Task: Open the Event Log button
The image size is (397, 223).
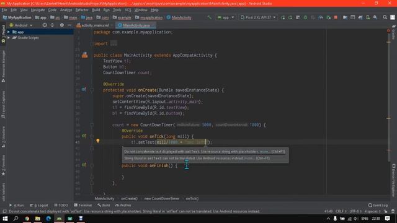Action: 378,205
